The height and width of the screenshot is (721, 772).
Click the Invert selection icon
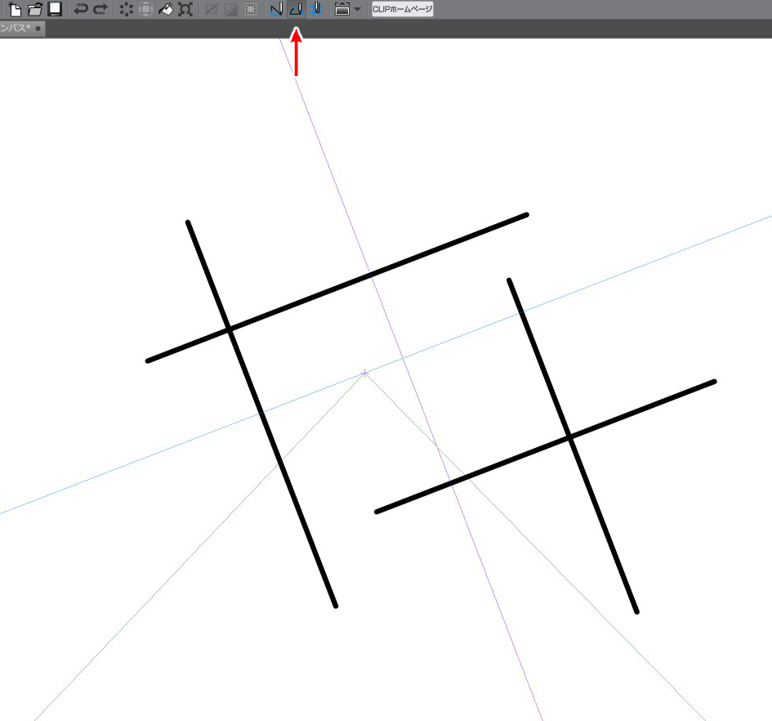pos(231,9)
